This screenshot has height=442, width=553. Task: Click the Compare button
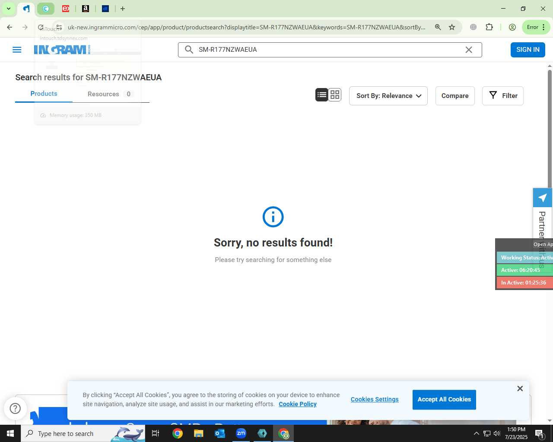[x=455, y=96]
